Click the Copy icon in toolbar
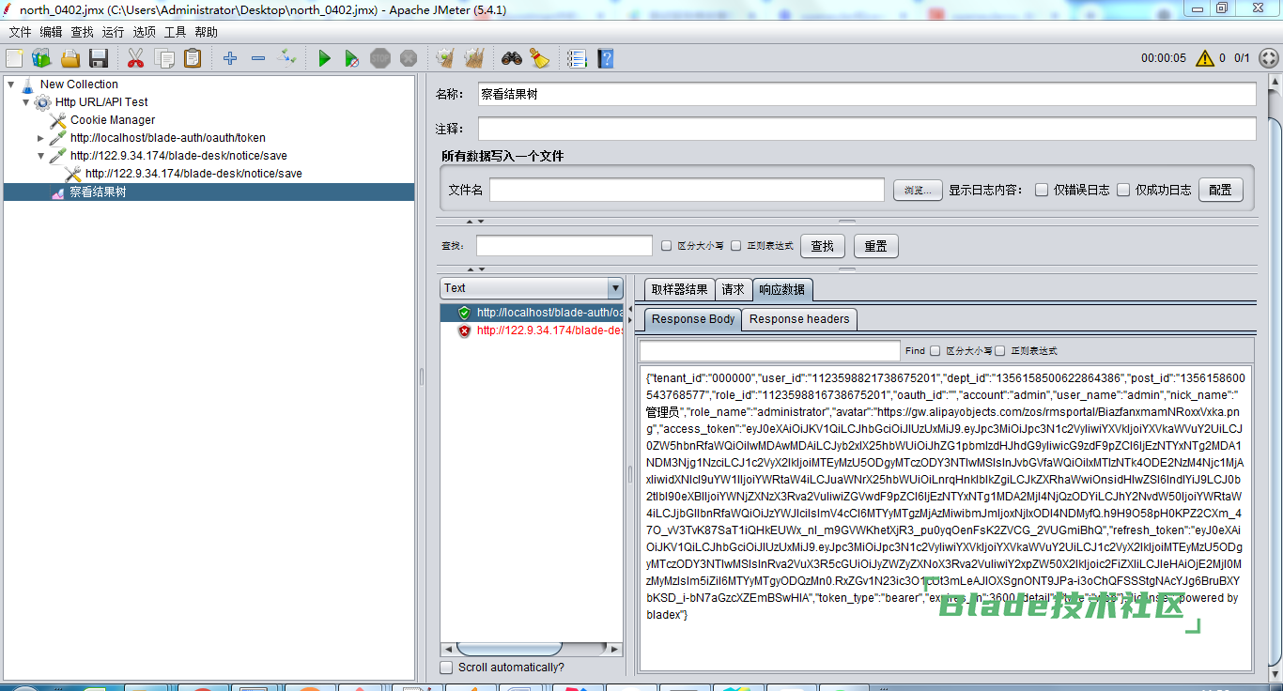Viewport: 1283px width, 691px height. pyautogui.click(x=164, y=58)
